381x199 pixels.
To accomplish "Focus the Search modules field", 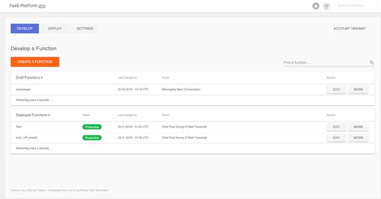I will tap(356, 6).
